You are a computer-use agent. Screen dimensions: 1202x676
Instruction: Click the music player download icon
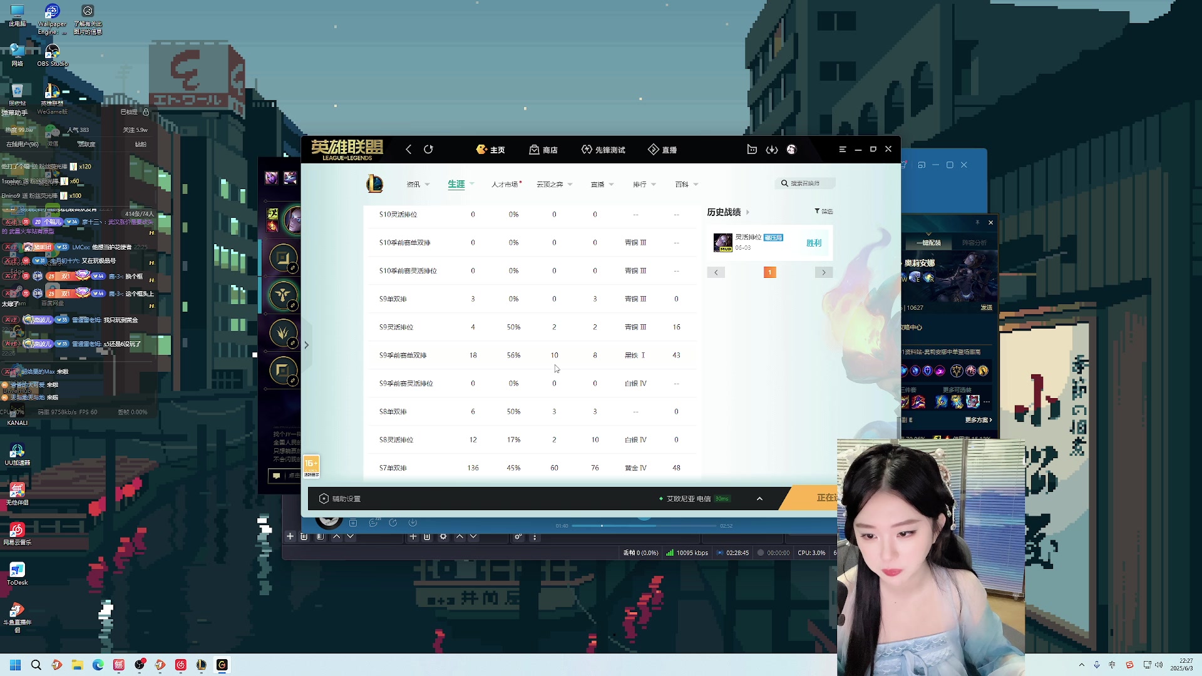point(413,523)
